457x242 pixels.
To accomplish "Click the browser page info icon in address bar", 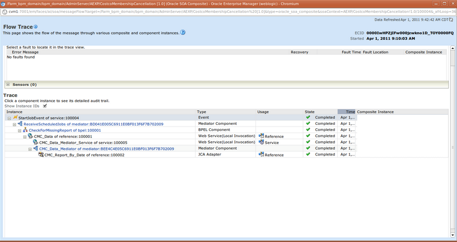I will [x=4, y=12].
